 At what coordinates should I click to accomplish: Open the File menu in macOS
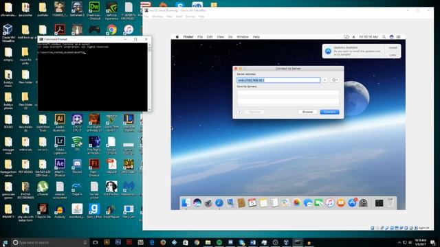point(200,36)
